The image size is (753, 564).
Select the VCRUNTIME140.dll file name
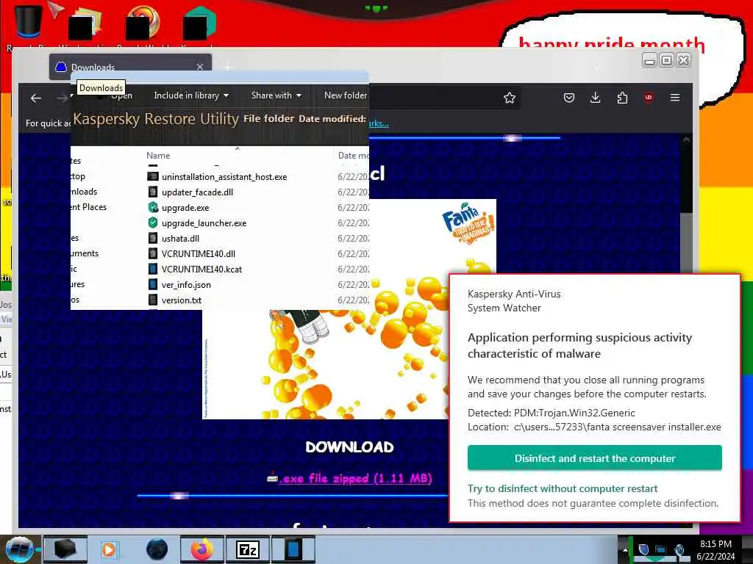click(x=199, y=253)
